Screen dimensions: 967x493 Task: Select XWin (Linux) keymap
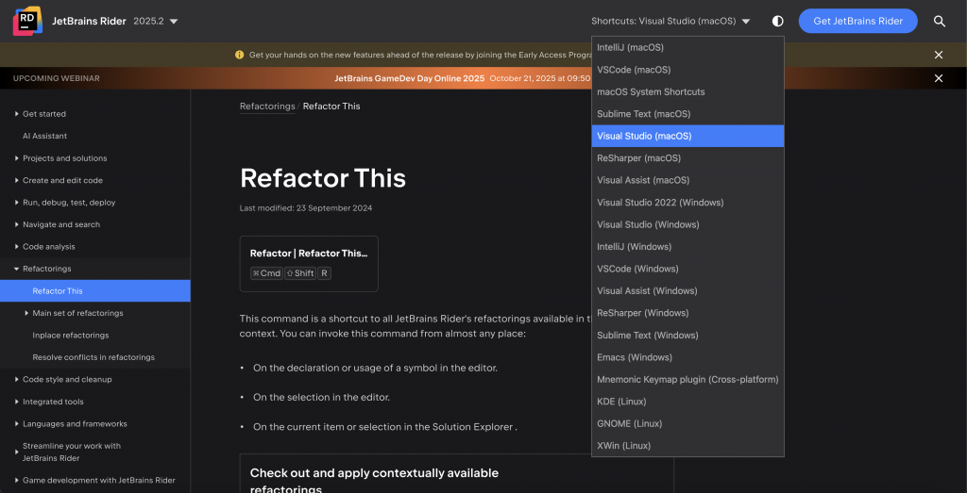[x=687, y=446]
